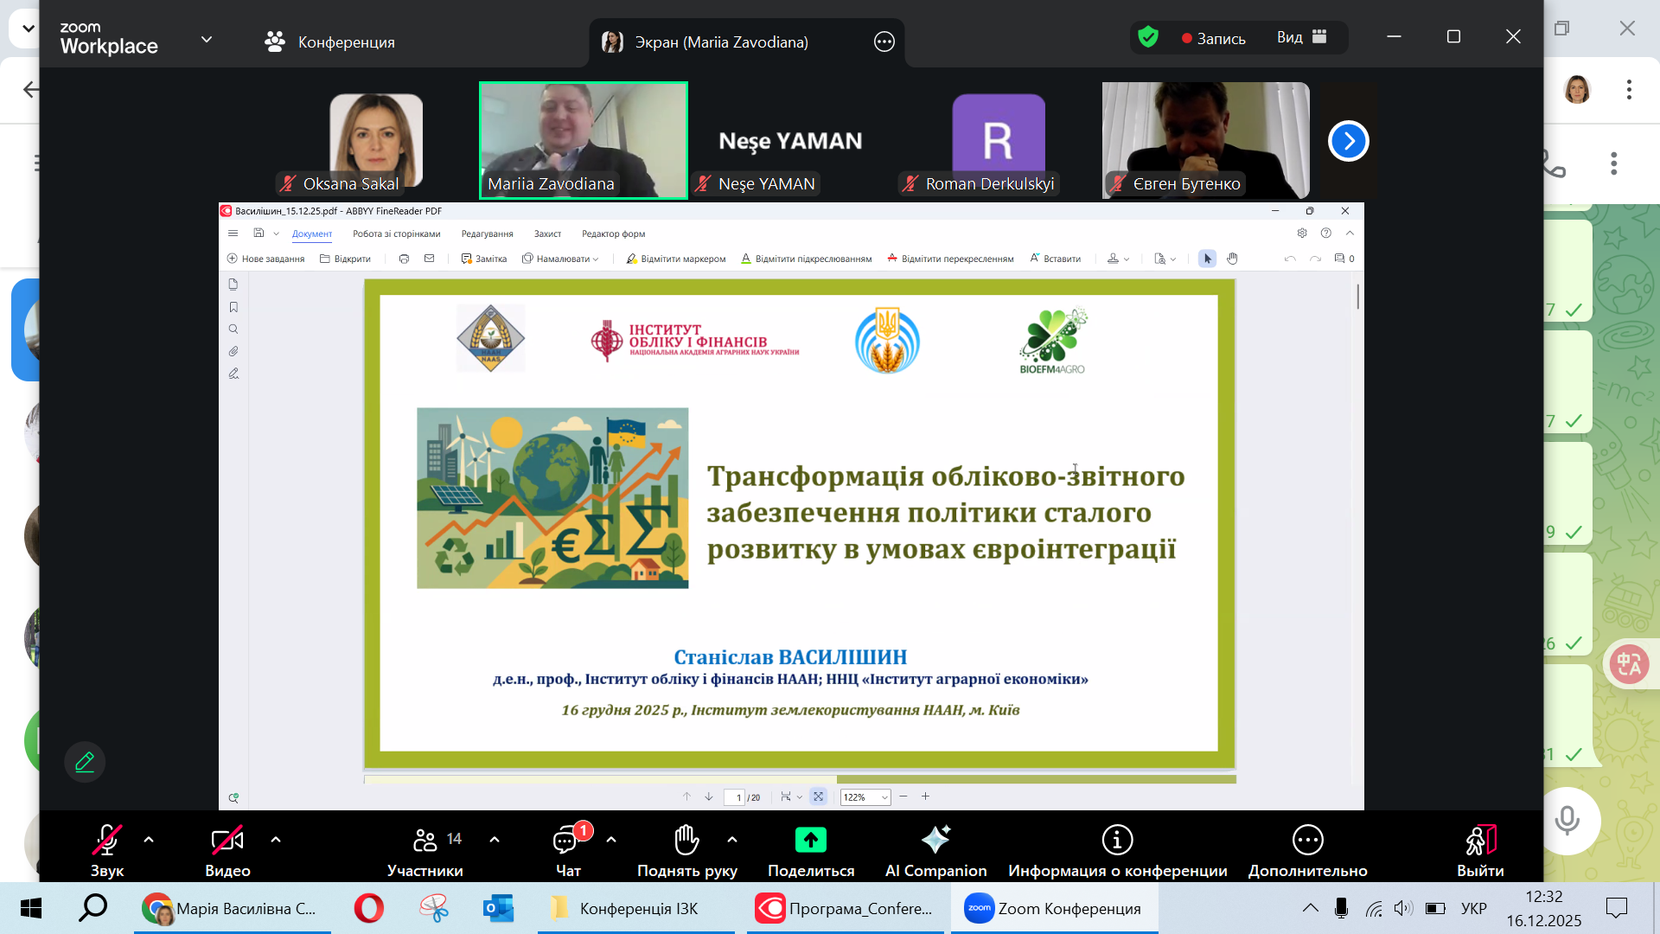Expand video options arrow next to Видео
This screenshot has width=1660, height=934.
click(x=276, y=839)
